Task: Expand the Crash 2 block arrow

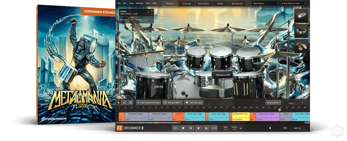Action: coord(174,114)
